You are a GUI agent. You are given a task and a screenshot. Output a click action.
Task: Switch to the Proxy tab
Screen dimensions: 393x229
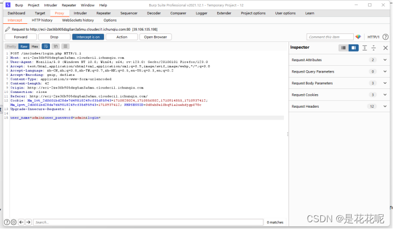(x=60, y=13)
